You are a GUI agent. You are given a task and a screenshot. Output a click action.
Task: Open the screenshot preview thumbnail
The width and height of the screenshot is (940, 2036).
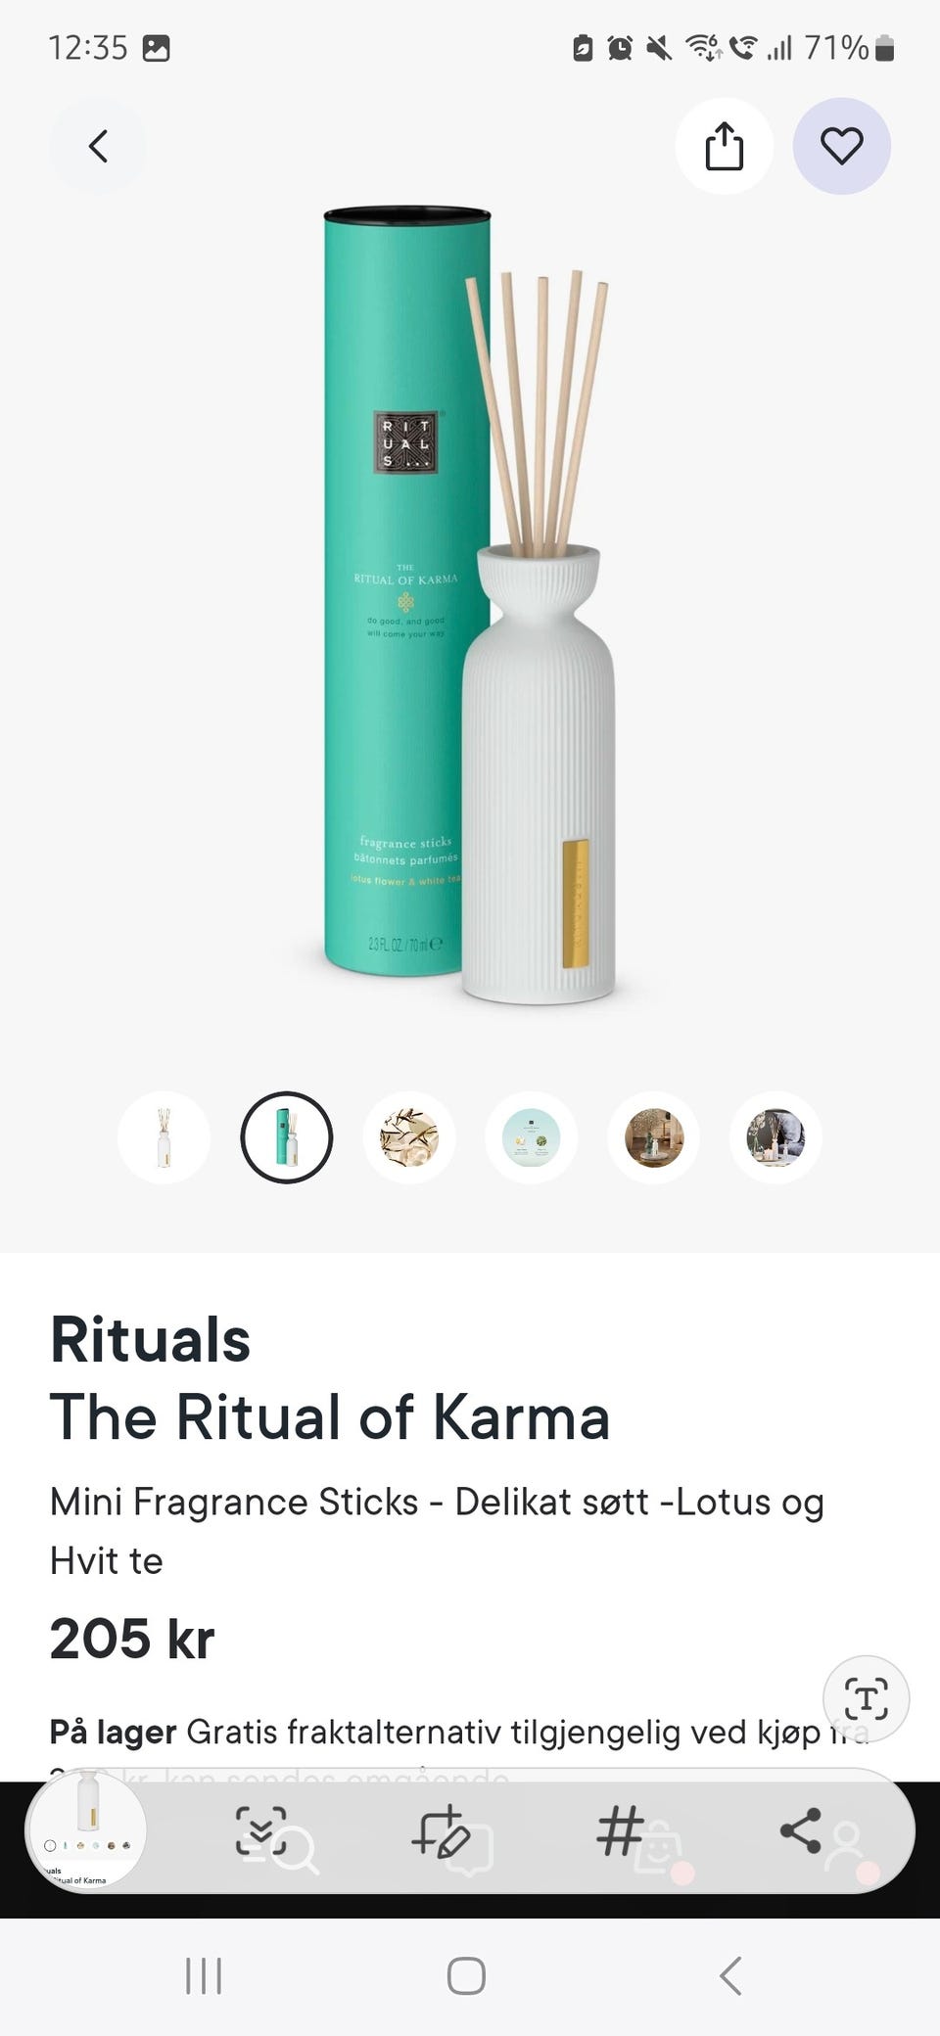(88, 1830)
